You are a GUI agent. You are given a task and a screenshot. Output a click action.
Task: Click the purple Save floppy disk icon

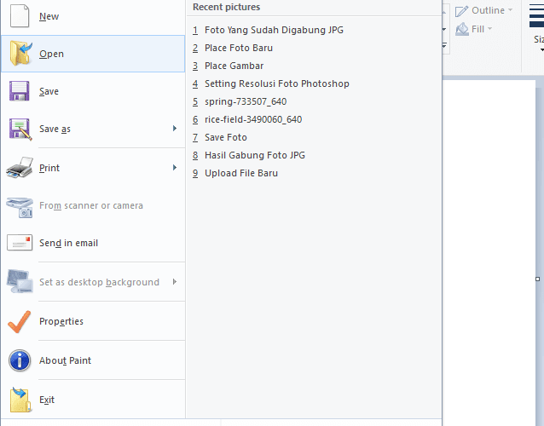(x=20, y=91)
